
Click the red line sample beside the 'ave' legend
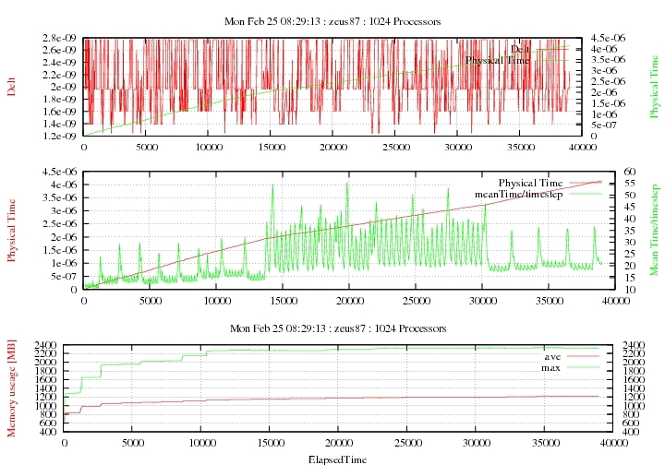click(583, 356)
